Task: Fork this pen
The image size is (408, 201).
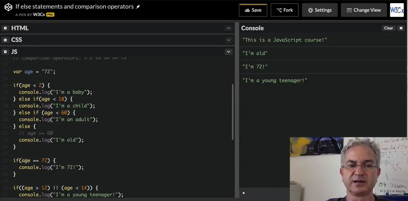Action: (x=284, y=10)
